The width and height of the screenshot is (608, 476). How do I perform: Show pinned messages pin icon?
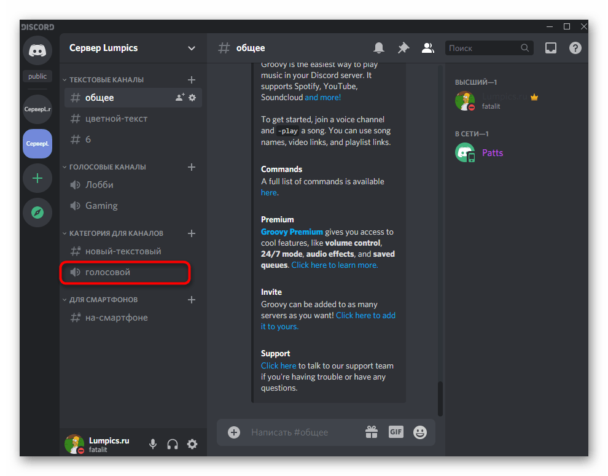tap(403, 48)
